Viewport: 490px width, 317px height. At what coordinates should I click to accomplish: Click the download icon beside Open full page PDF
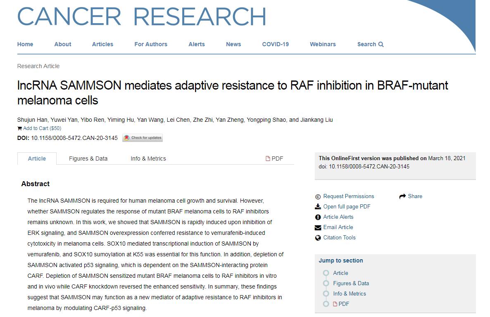(318, 207)
